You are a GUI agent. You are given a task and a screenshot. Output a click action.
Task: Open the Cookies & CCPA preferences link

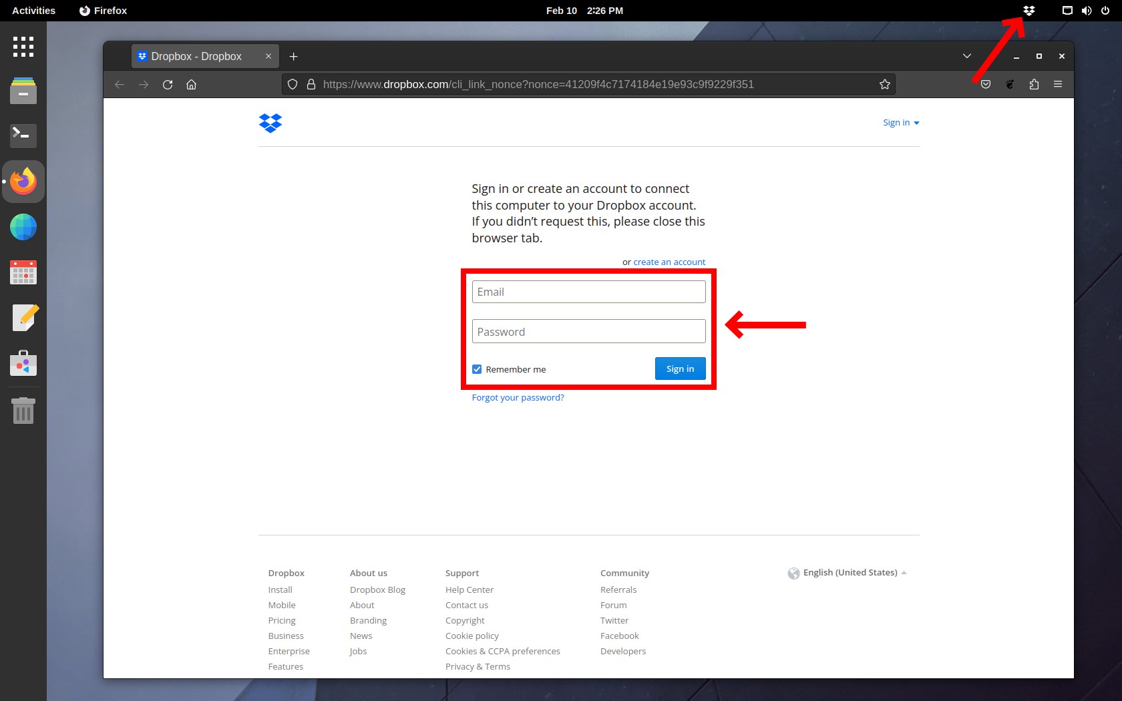click(x=503, y=652)
